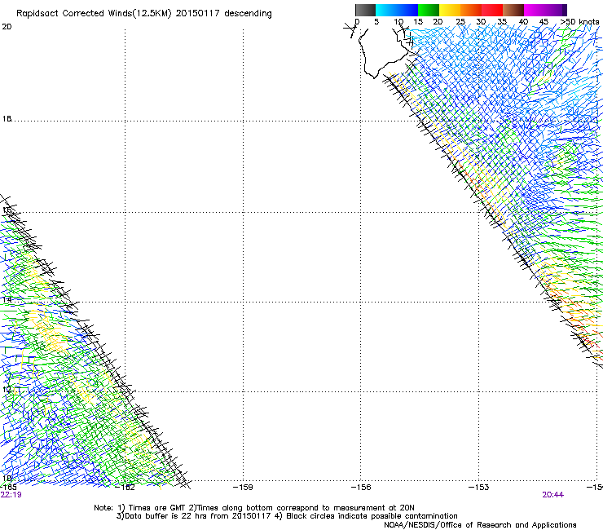Click the latitude label 20
The image size is (603, 530).
(7, 27)
